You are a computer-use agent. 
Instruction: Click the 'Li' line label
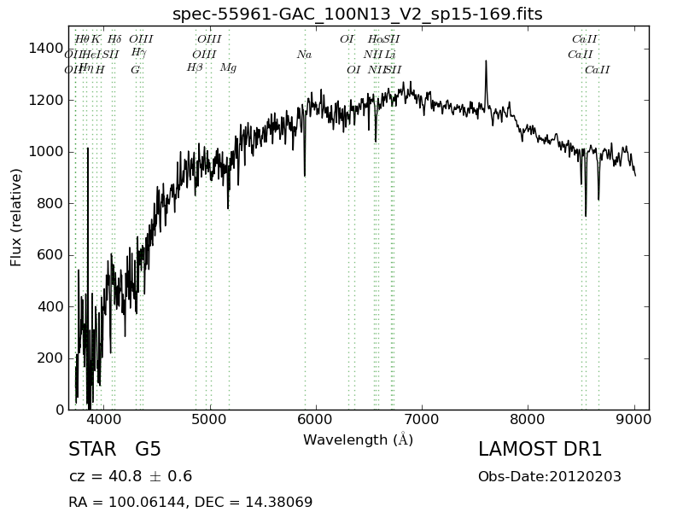pyautogui.click(x=390, y=55)
